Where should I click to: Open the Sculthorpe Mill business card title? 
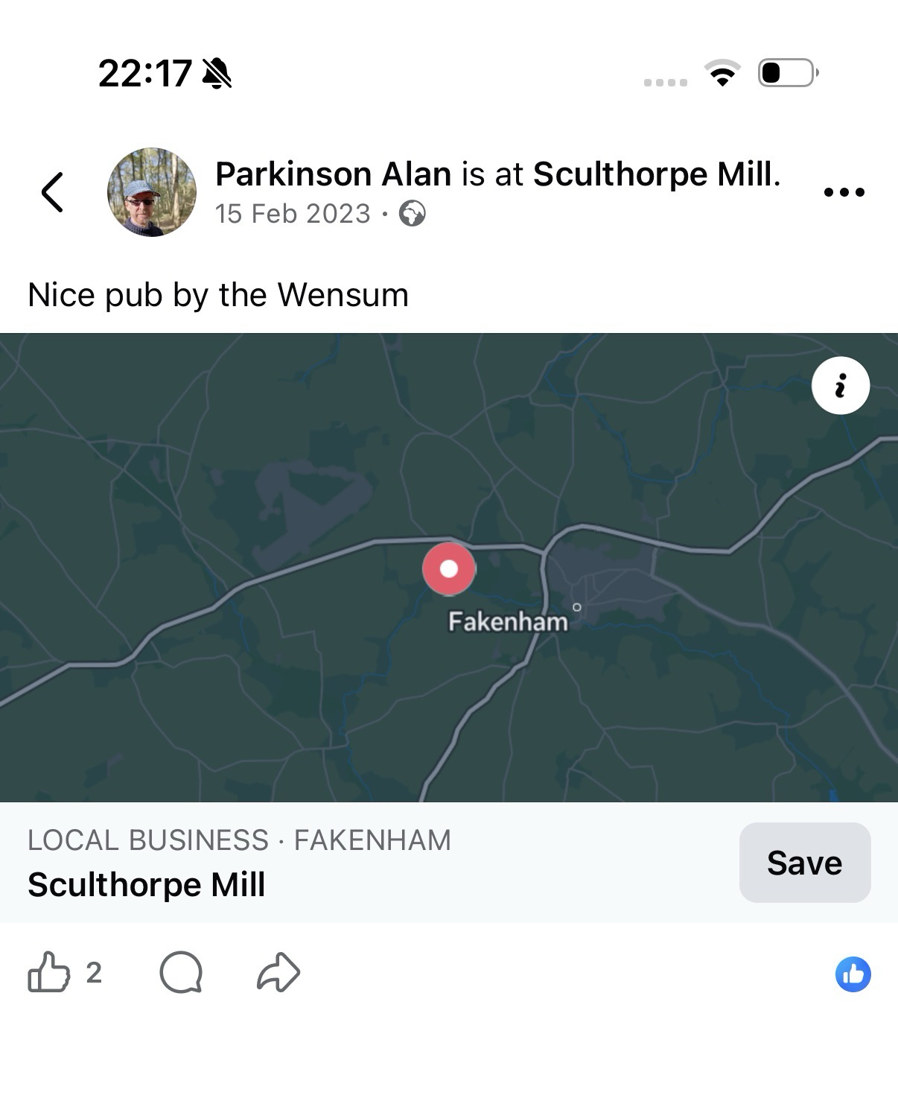(147, 885)
